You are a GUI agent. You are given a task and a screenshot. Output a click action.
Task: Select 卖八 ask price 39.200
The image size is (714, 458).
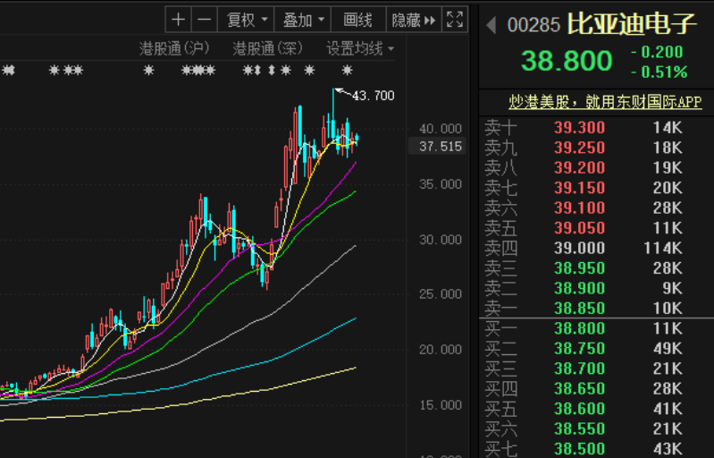point(579,167)
